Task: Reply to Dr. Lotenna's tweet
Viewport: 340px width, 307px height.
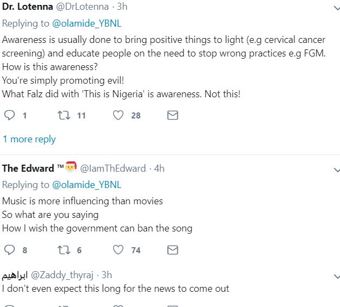Action: pos(9,115)
